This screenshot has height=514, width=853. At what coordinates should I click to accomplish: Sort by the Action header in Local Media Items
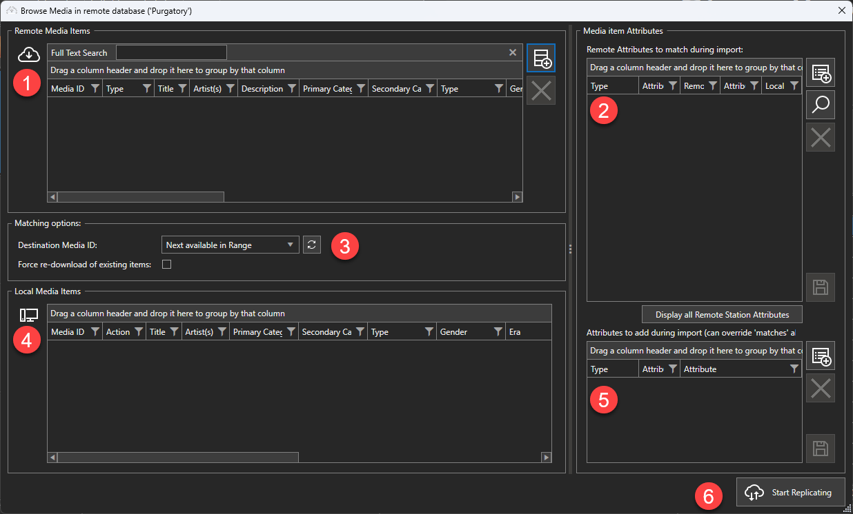(x=118, y=331)
